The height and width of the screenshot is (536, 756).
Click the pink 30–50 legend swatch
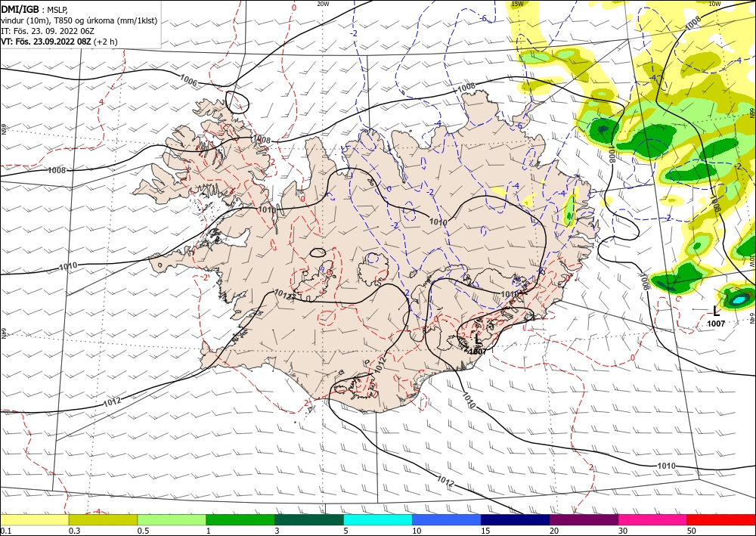pyautogui.click(x=653, y=520)
